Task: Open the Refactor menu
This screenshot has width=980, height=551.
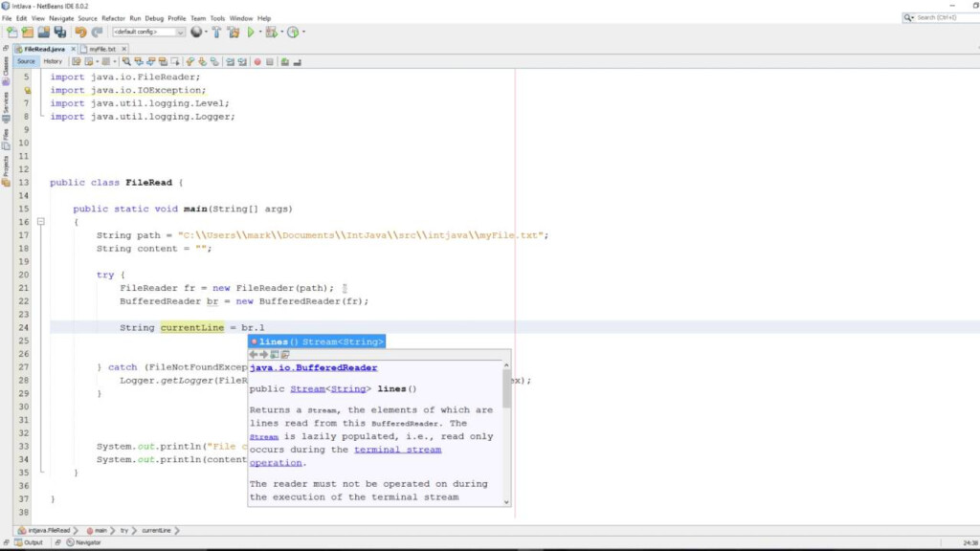Action: 113,18
